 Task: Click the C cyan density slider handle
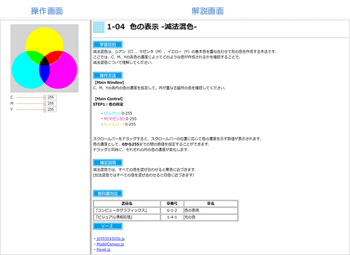(x=45, y=97)
